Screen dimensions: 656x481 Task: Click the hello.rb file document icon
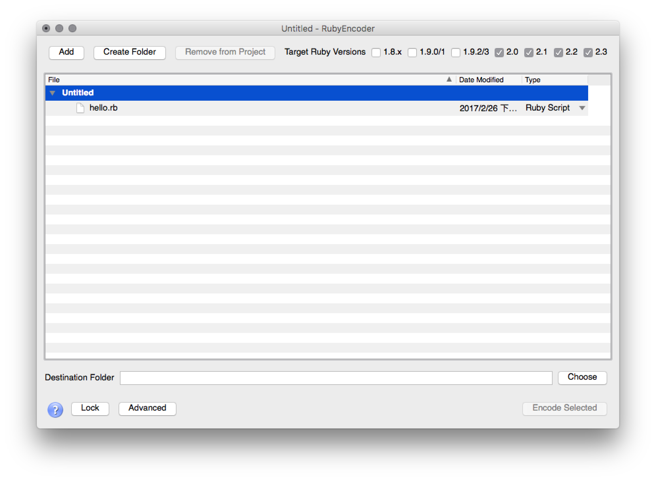tap(80, 108)
